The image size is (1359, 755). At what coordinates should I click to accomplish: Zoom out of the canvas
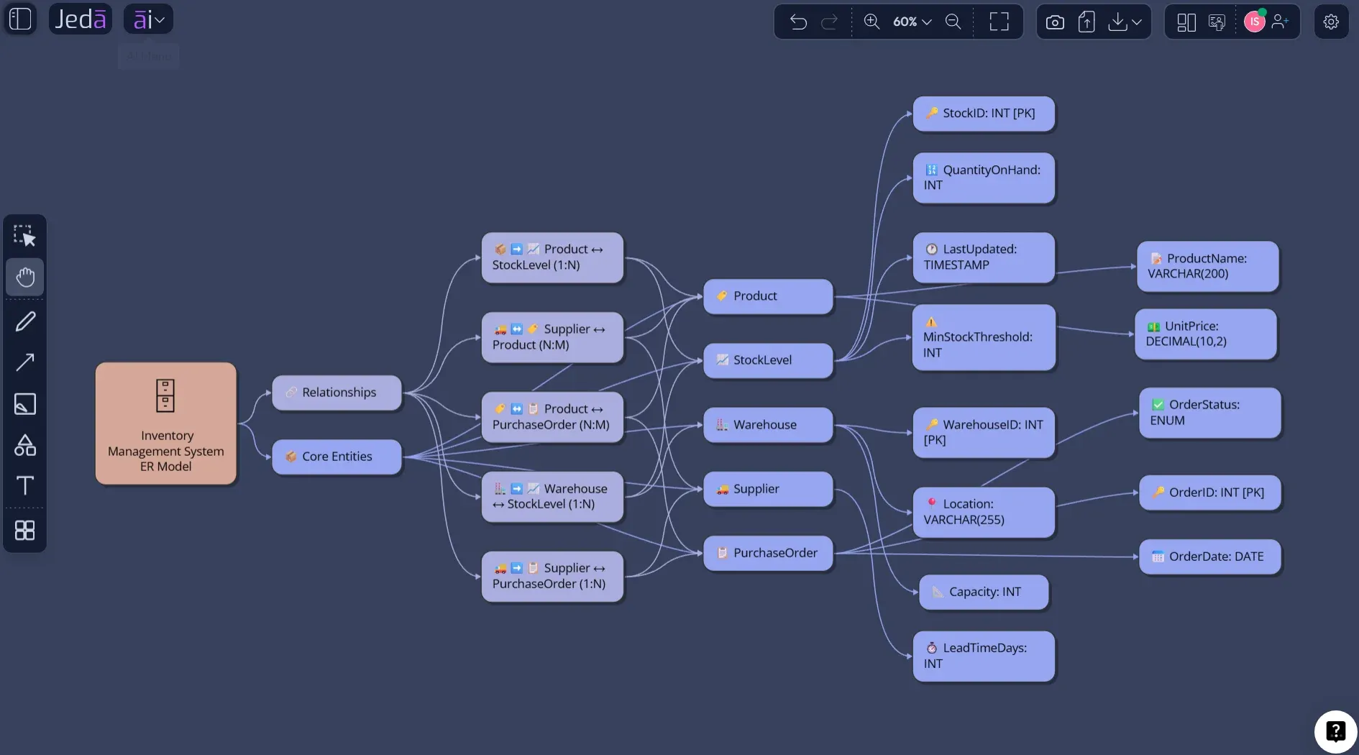(953, 22)
